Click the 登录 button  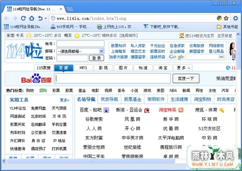(x=97, y=58)
